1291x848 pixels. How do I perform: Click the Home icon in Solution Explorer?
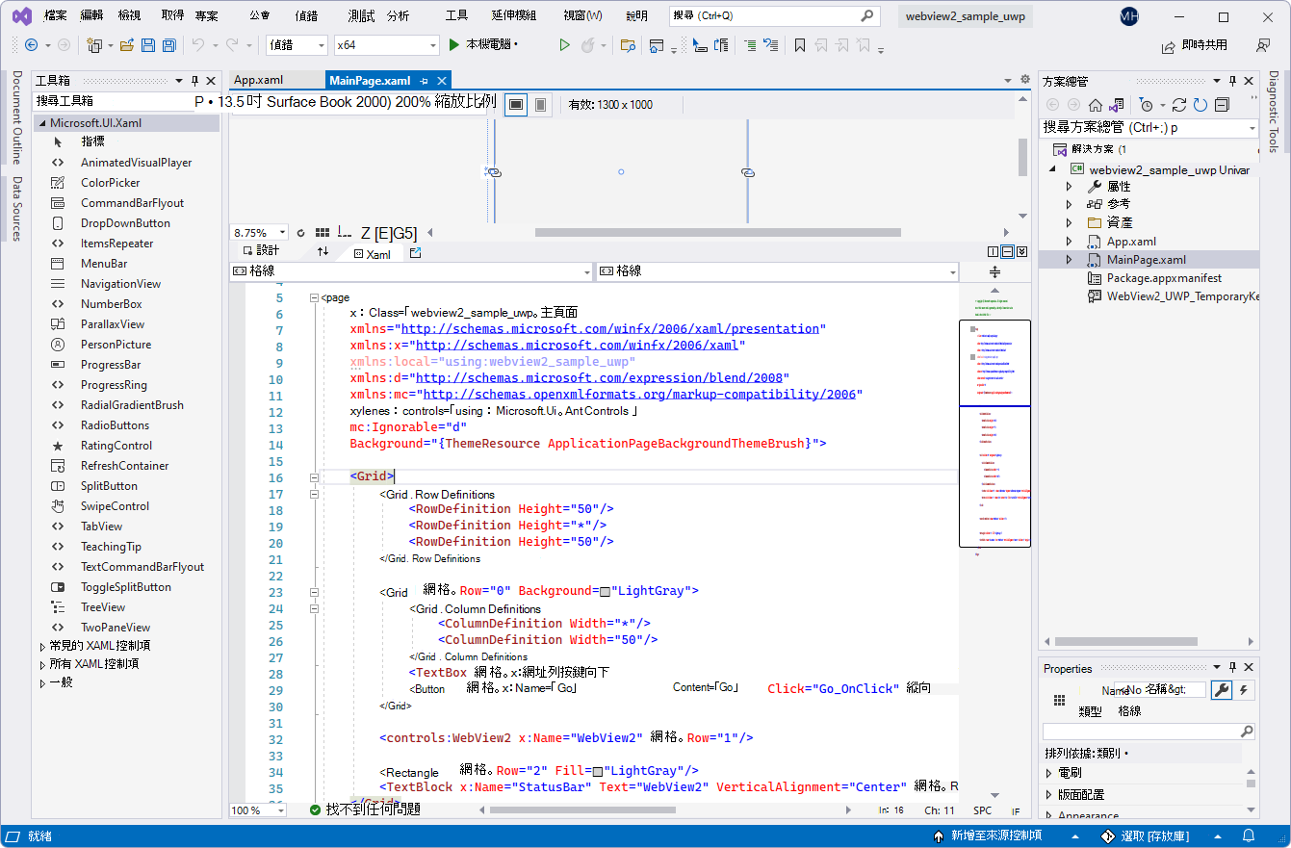(1096, 105)
